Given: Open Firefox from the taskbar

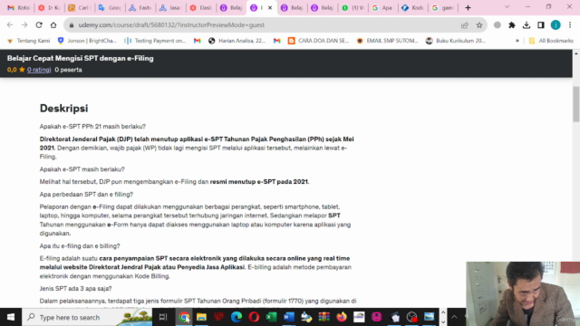Looking at the screenshot, I should [342, 317].
